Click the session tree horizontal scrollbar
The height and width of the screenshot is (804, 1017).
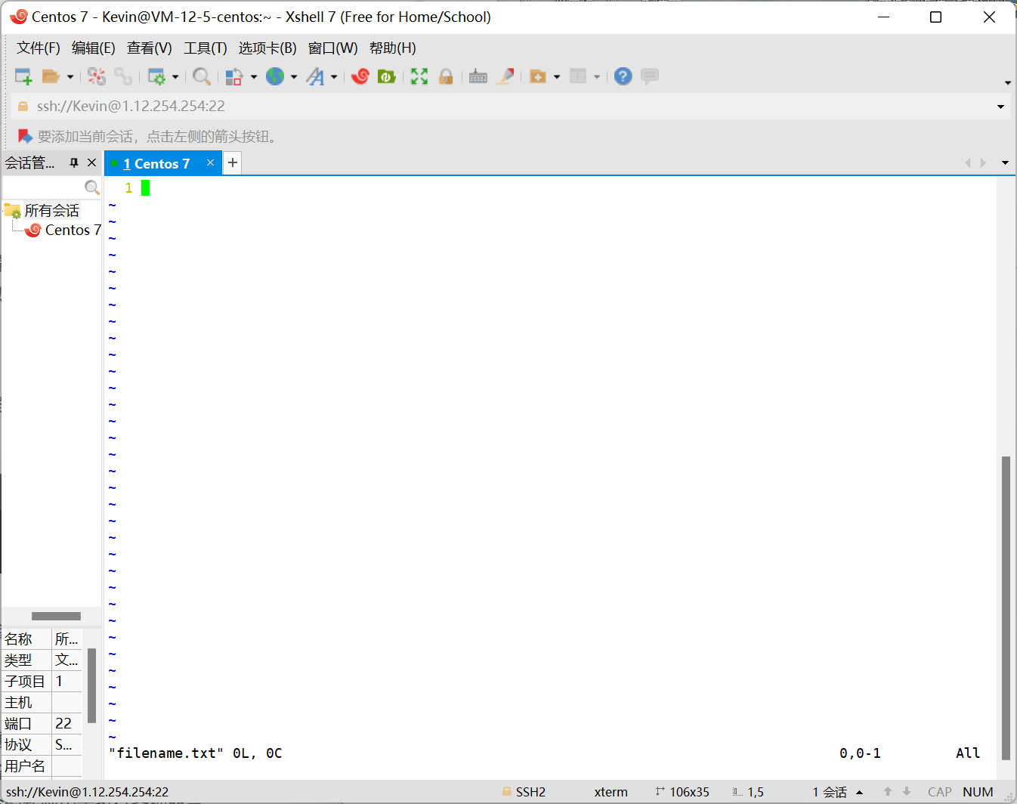[56, 616]
